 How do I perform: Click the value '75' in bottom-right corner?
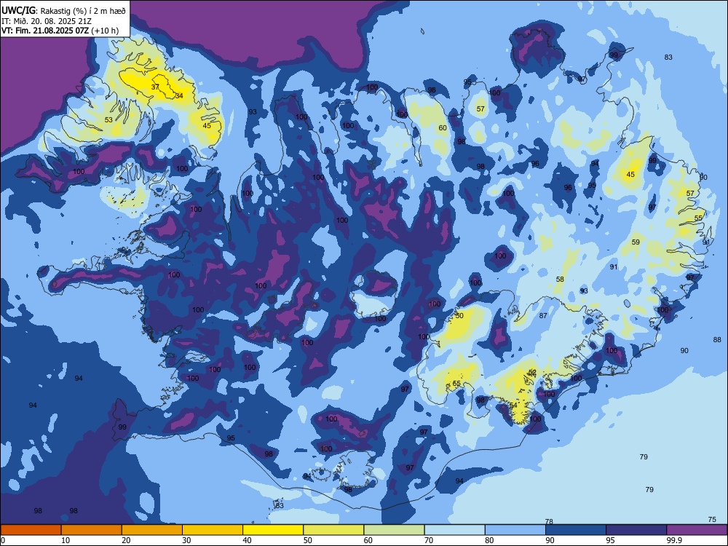pos(712,520)
